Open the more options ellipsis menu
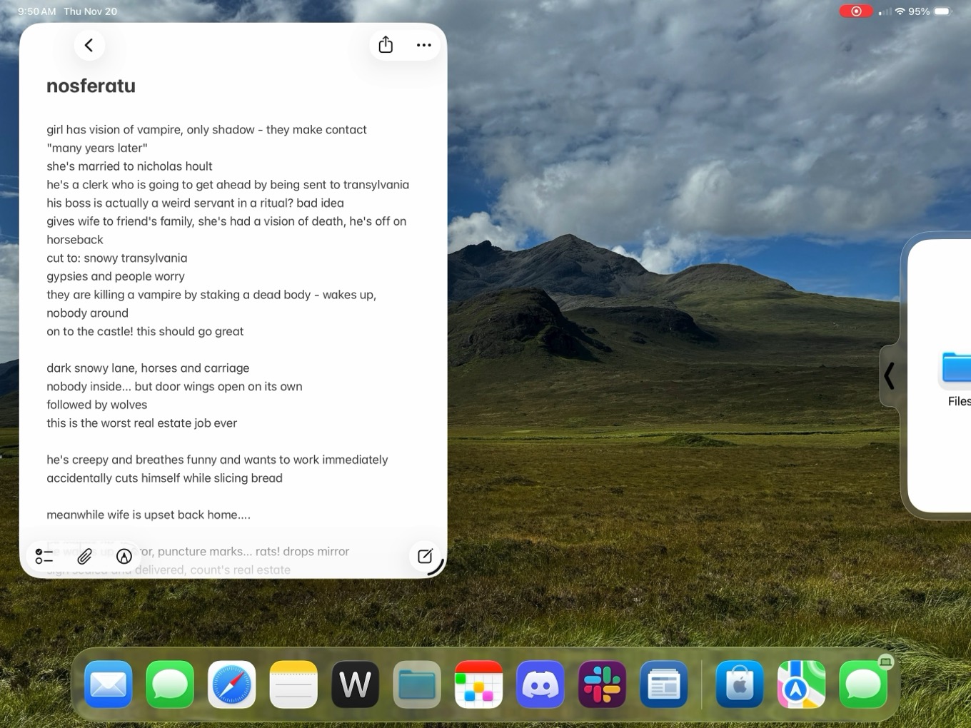The height and width of the screenshot is (728, 971). pos(423,44)
